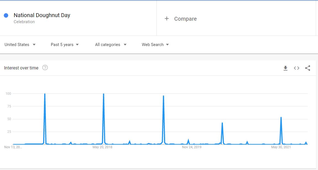Edit the National Doughnut Day search term
The height and width of the screenshot is (170, 318).
tap(42, 15)
